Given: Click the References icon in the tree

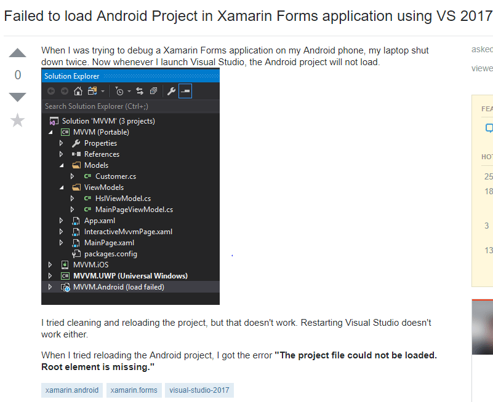Looking at the screenshot, I should click(x=76, y=154).
